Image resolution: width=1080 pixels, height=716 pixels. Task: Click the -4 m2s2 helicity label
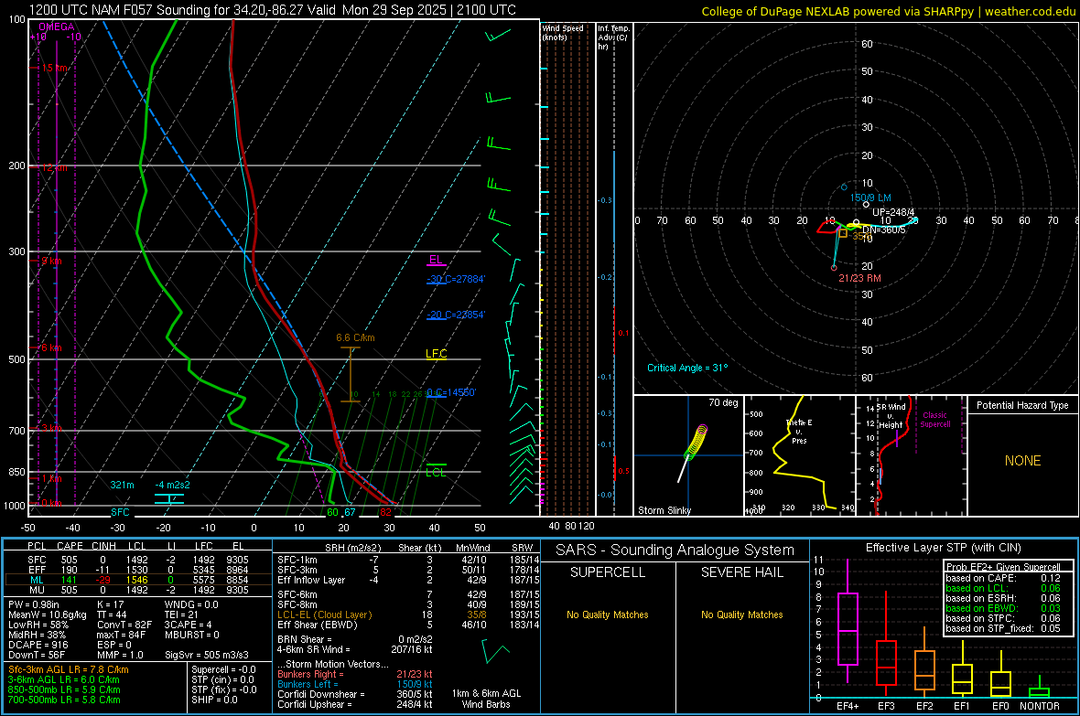pos(172,485)
